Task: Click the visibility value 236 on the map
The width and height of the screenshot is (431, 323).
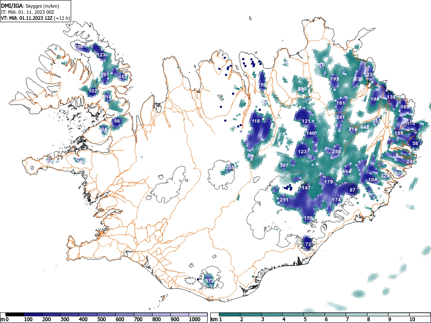Action: pos(359,78)
